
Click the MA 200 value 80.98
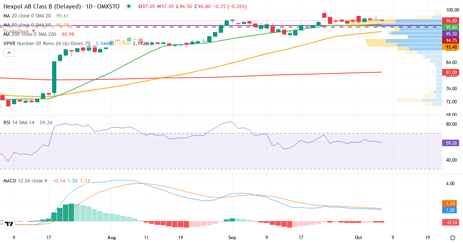[68, 34]
